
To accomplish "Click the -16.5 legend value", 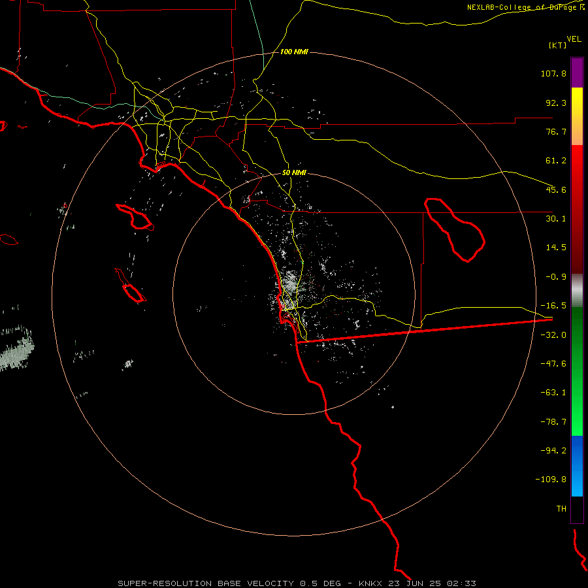I will [x=553, y=306].
